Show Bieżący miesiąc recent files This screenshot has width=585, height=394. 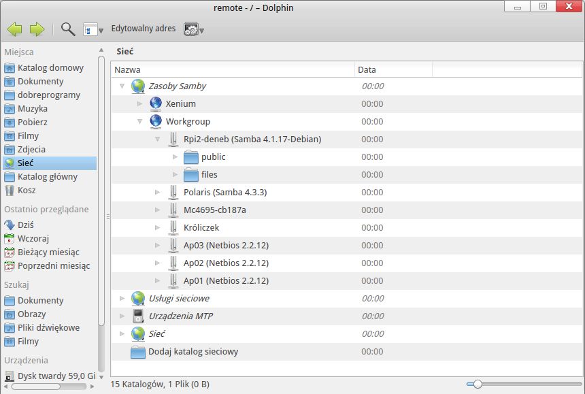pos(48,252)
